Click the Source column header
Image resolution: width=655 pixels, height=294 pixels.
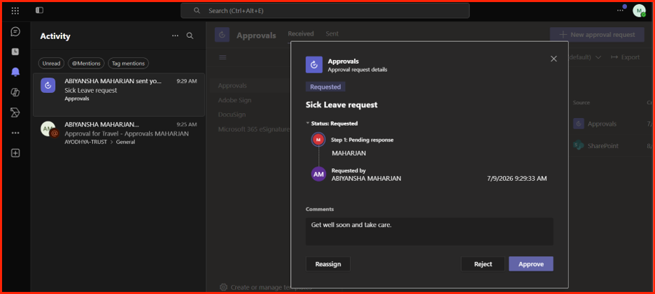tap(582, 103)
